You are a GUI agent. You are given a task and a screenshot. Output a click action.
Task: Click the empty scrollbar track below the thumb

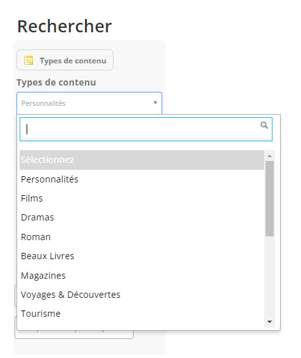(x=269, y=276)
